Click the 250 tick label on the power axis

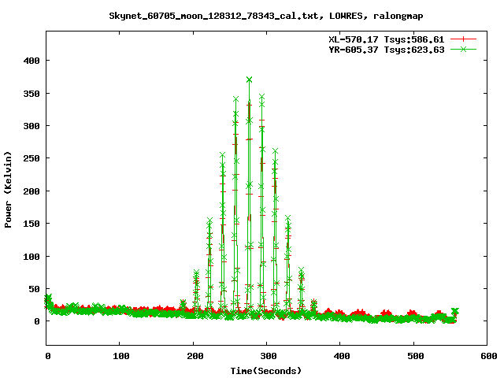(31, 158)
